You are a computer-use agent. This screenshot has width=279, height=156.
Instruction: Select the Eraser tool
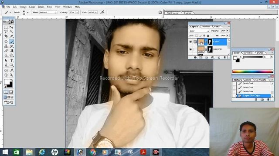(x=6, y=51)
